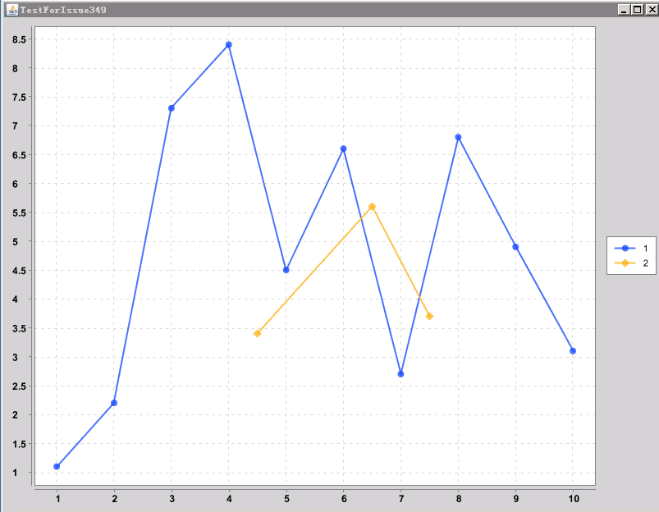Click the blue line segment between points 3 and 4
The width and height of the screenshot is (659, 512).
(200, 74)
